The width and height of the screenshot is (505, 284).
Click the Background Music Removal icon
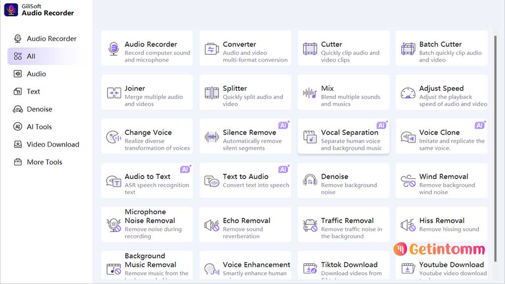(x=114, y=269)
